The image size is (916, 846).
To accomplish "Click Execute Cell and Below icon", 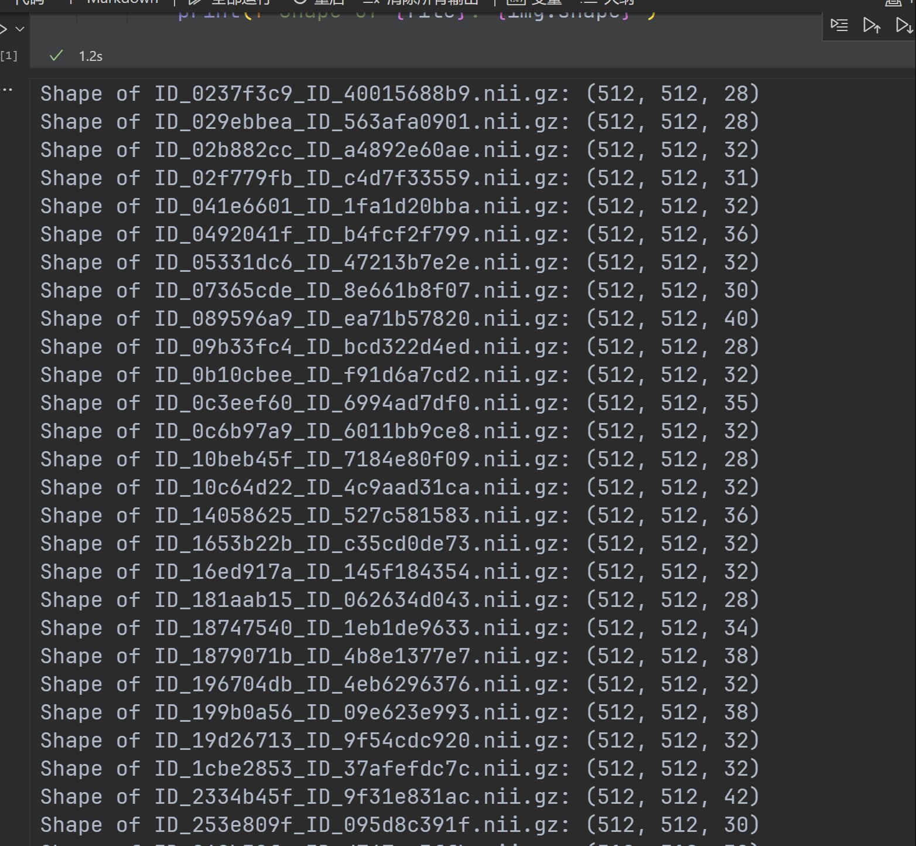I will 904,25.
